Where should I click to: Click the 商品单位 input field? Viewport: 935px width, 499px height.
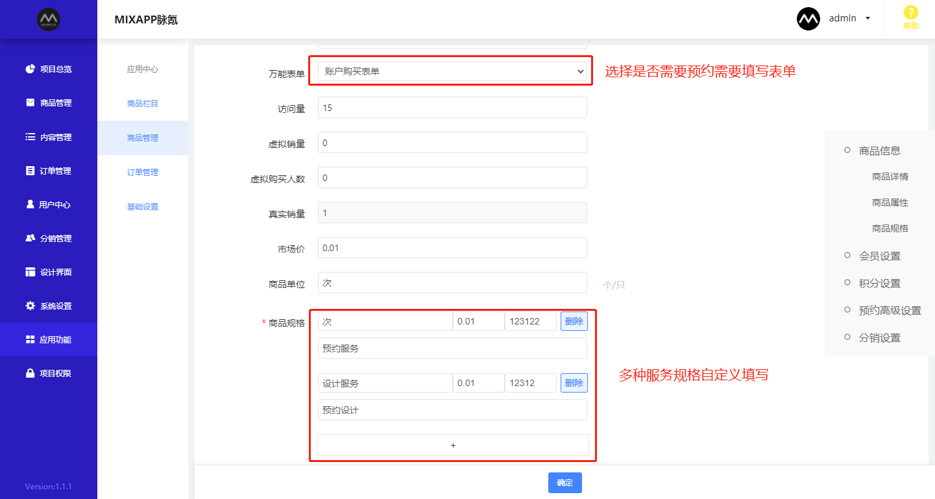point(452,283)
